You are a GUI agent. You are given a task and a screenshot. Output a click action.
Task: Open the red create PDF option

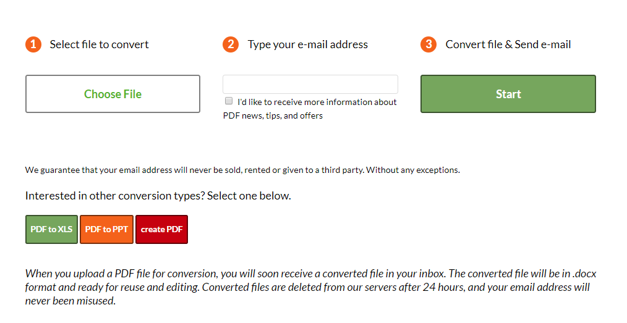click(161, 229)
